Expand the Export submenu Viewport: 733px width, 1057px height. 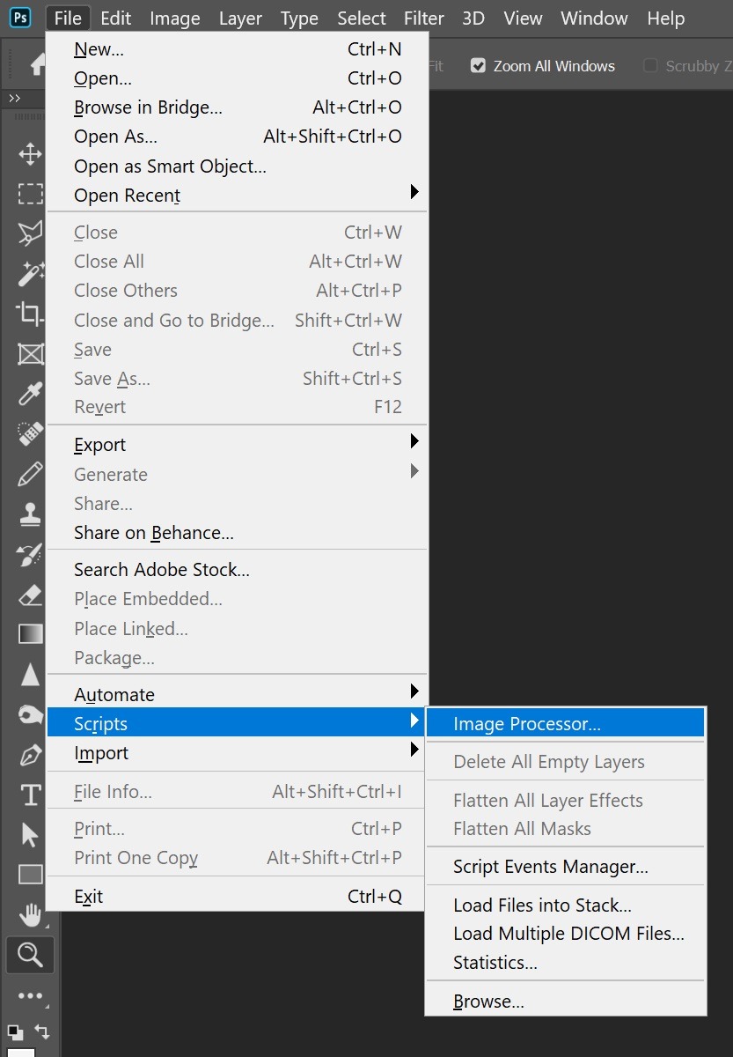coord(238,445)
